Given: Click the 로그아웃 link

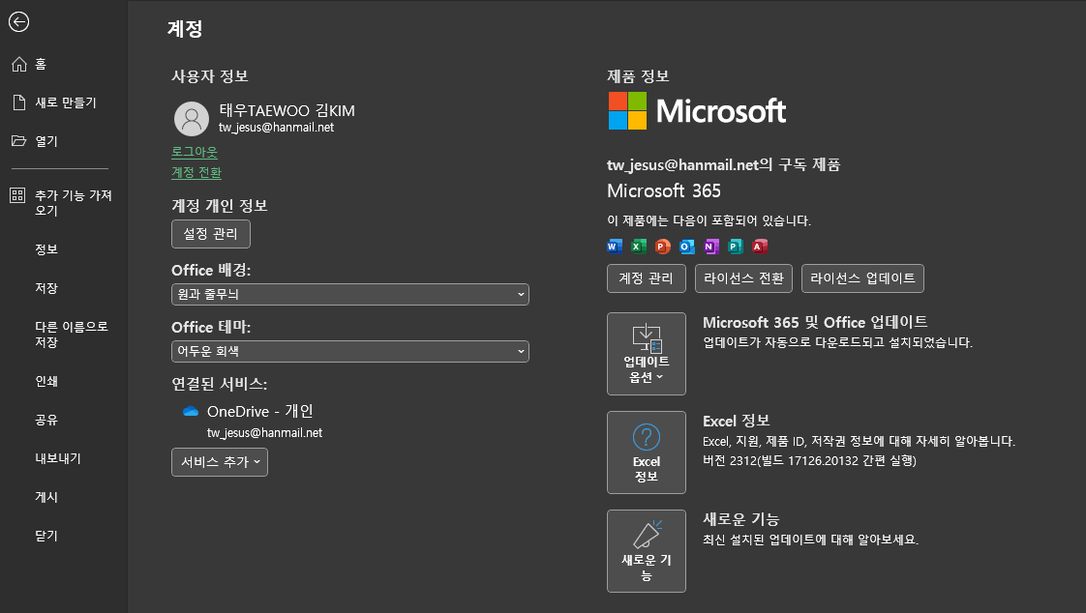Looking at the screenshot, I should (195, 152).
